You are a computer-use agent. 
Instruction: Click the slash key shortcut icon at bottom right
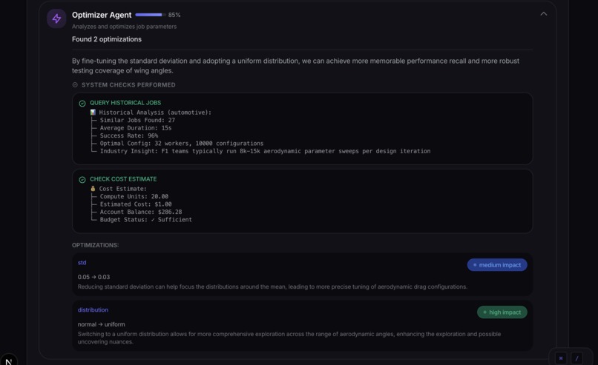[x=576, y=358]
